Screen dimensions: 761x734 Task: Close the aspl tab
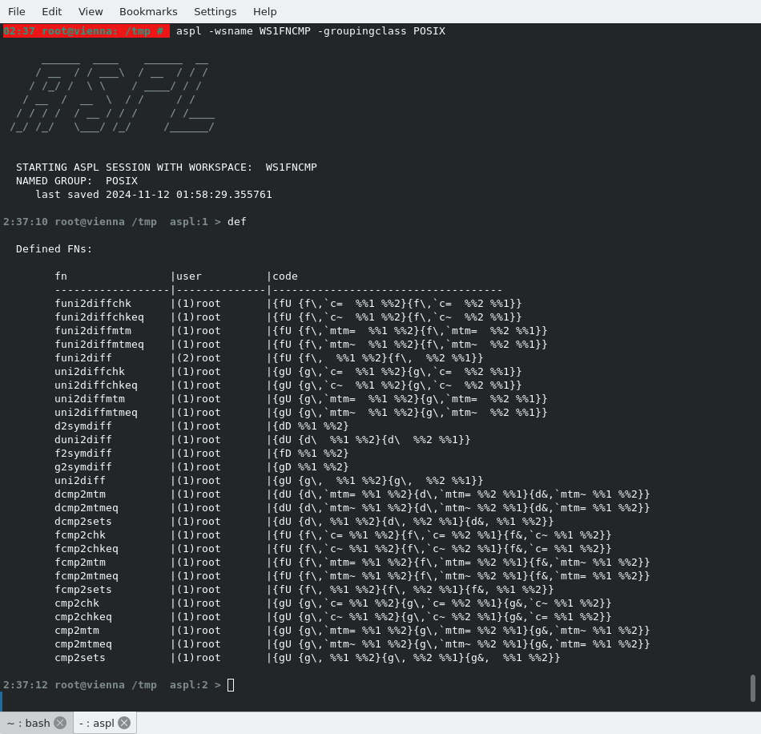click(124, 723)
